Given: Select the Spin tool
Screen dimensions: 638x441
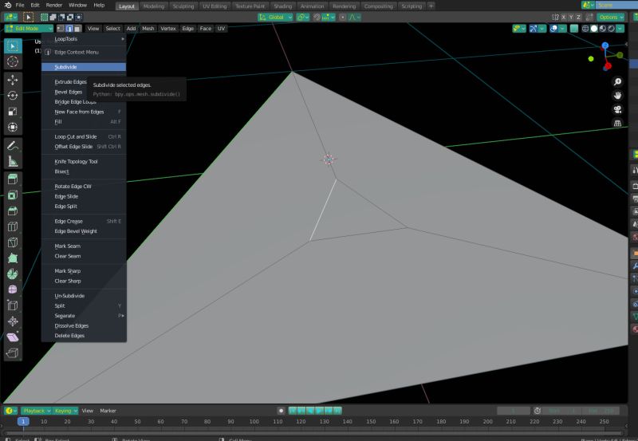Looking at the screenshot, I should coord(13,274).
